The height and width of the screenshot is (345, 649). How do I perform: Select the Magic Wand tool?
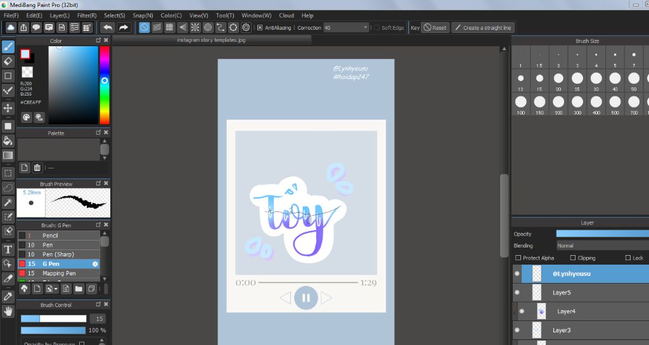pyautogui.click(x=8, y=202)
